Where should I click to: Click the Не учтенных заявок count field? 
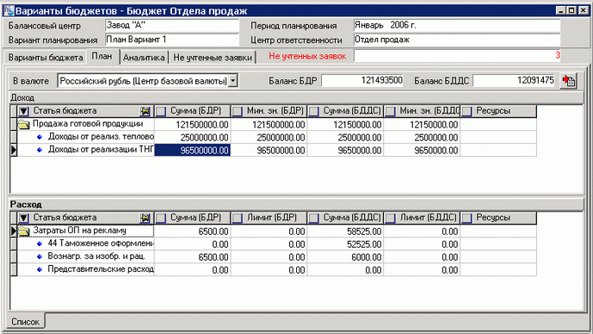(457, 56)
